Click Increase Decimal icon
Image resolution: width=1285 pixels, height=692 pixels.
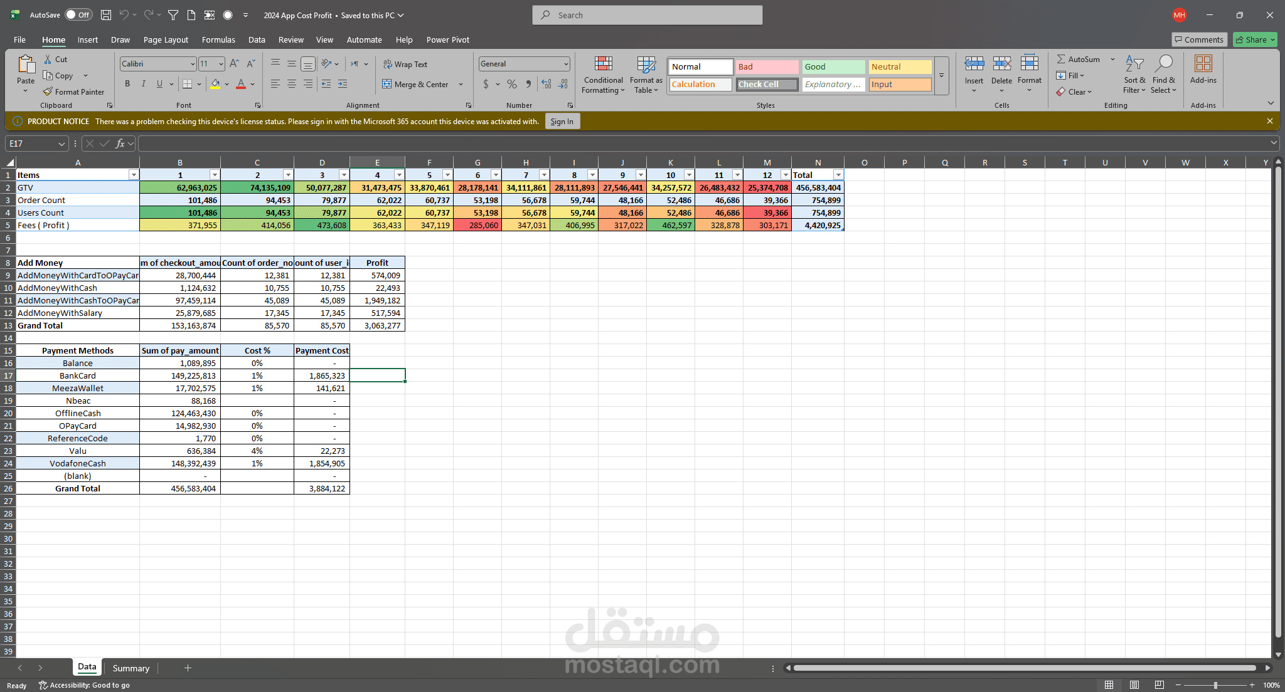(547, 84)
